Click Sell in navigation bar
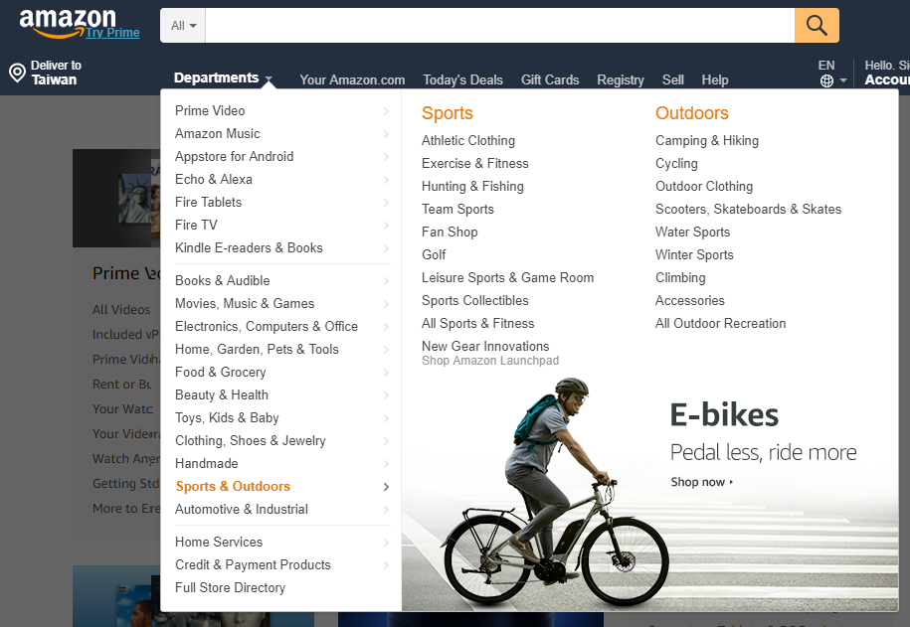The width and height of the screenshot is (910, 627). (x=672, y=80)
